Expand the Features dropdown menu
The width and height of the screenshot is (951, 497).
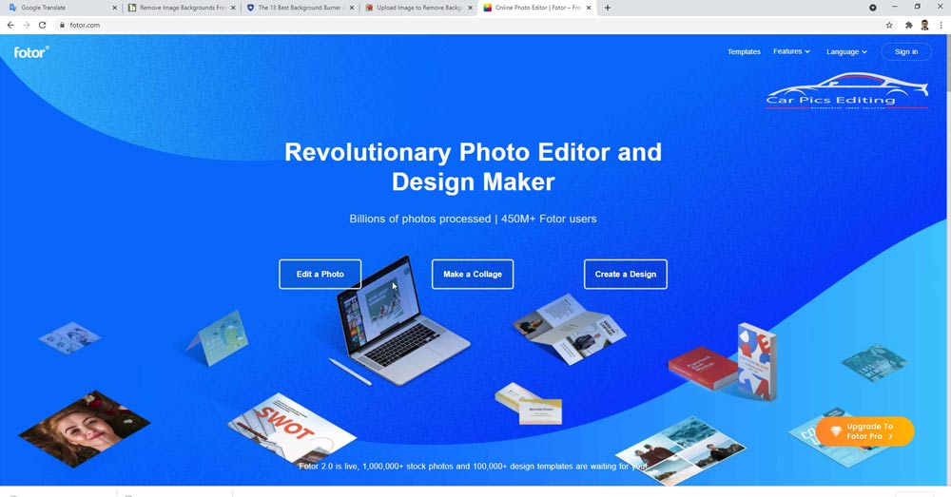click(791, 51)
